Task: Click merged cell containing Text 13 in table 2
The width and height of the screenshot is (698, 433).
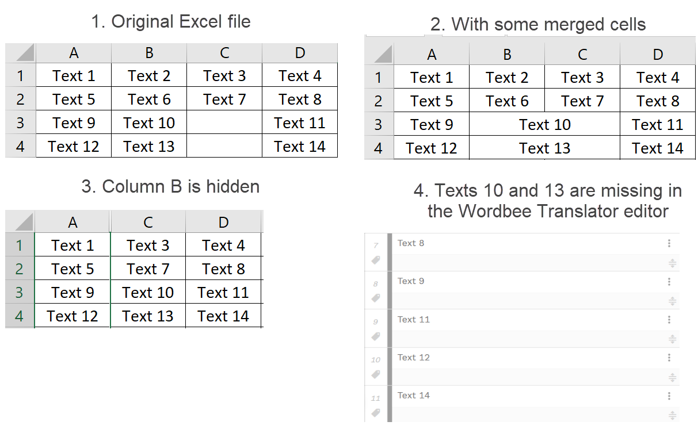Action: [544, 148]
